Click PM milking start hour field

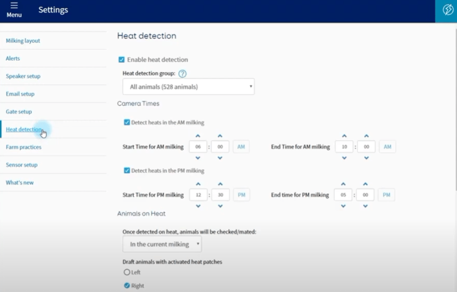(x=199, y=195)
